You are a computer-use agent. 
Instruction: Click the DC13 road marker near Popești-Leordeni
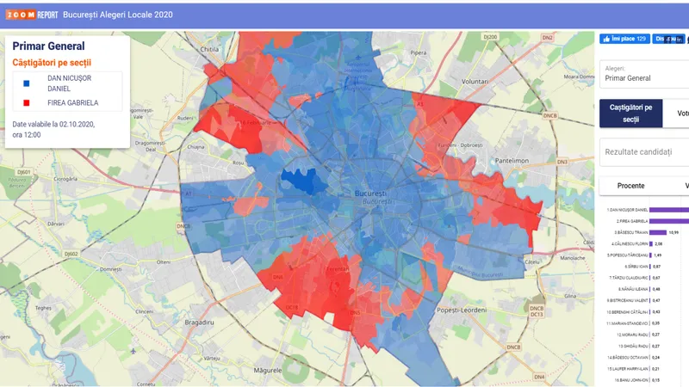pos(537,315)
